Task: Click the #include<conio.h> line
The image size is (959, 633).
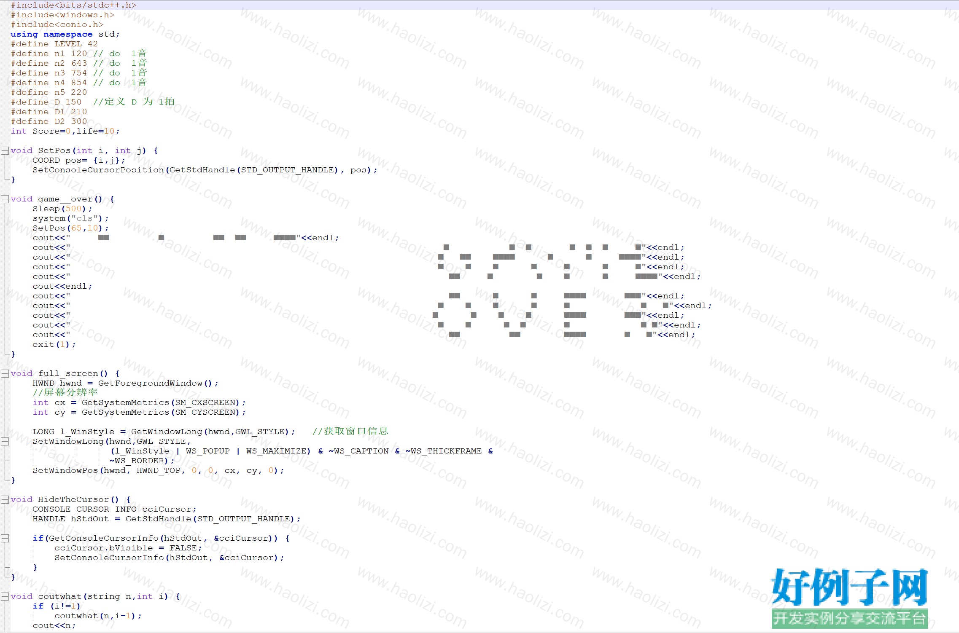Action: [57, 24]
